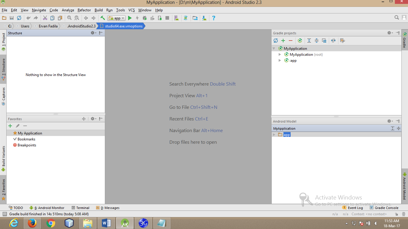Open the Refactor menu
408x229 pixels.
pos(84,10)
